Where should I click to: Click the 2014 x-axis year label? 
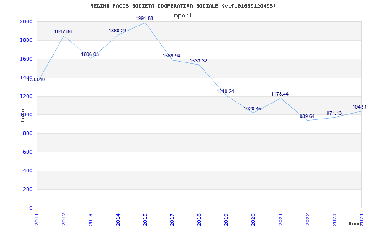(118, 219)
